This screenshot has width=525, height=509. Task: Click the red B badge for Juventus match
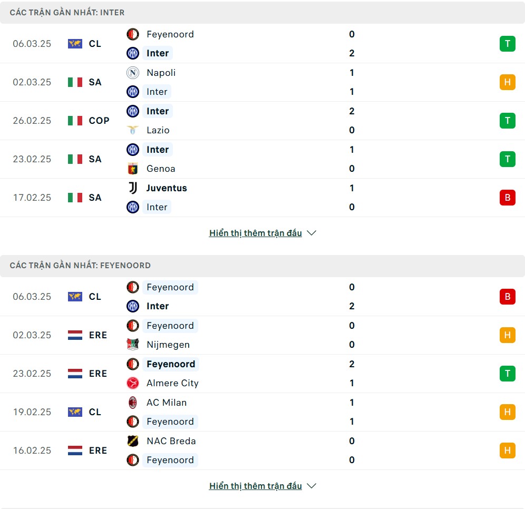(x=507, y=198)
